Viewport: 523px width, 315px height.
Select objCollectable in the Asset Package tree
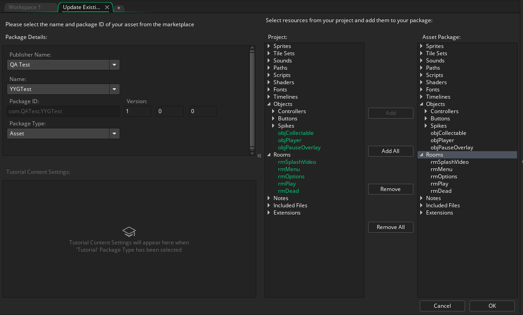click(x=448, y=133)
